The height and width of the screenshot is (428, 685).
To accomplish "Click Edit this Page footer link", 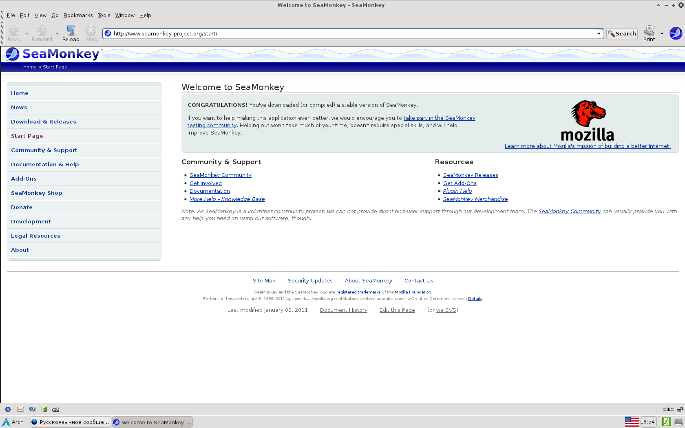I will coord(397,310).
